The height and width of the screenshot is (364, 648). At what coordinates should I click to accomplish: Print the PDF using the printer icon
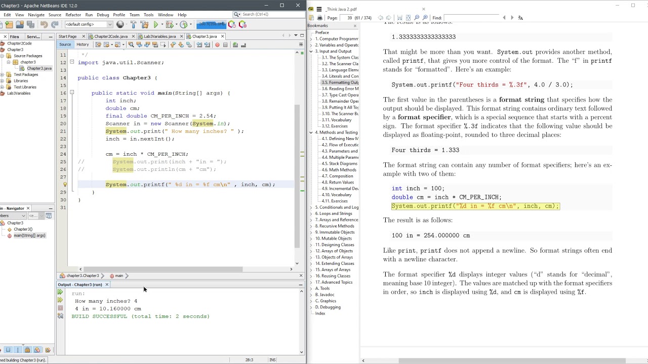click(319, 18)
